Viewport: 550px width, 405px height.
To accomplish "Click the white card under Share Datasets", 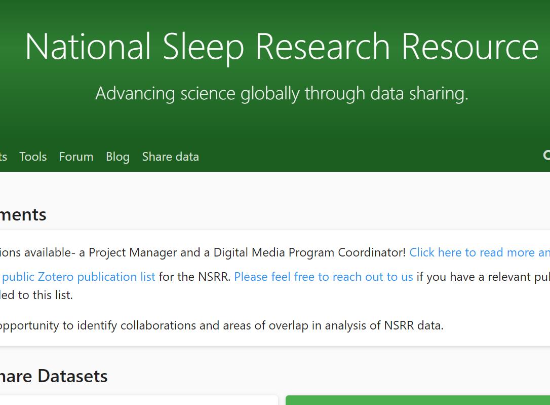I will [x=137, y=400].
